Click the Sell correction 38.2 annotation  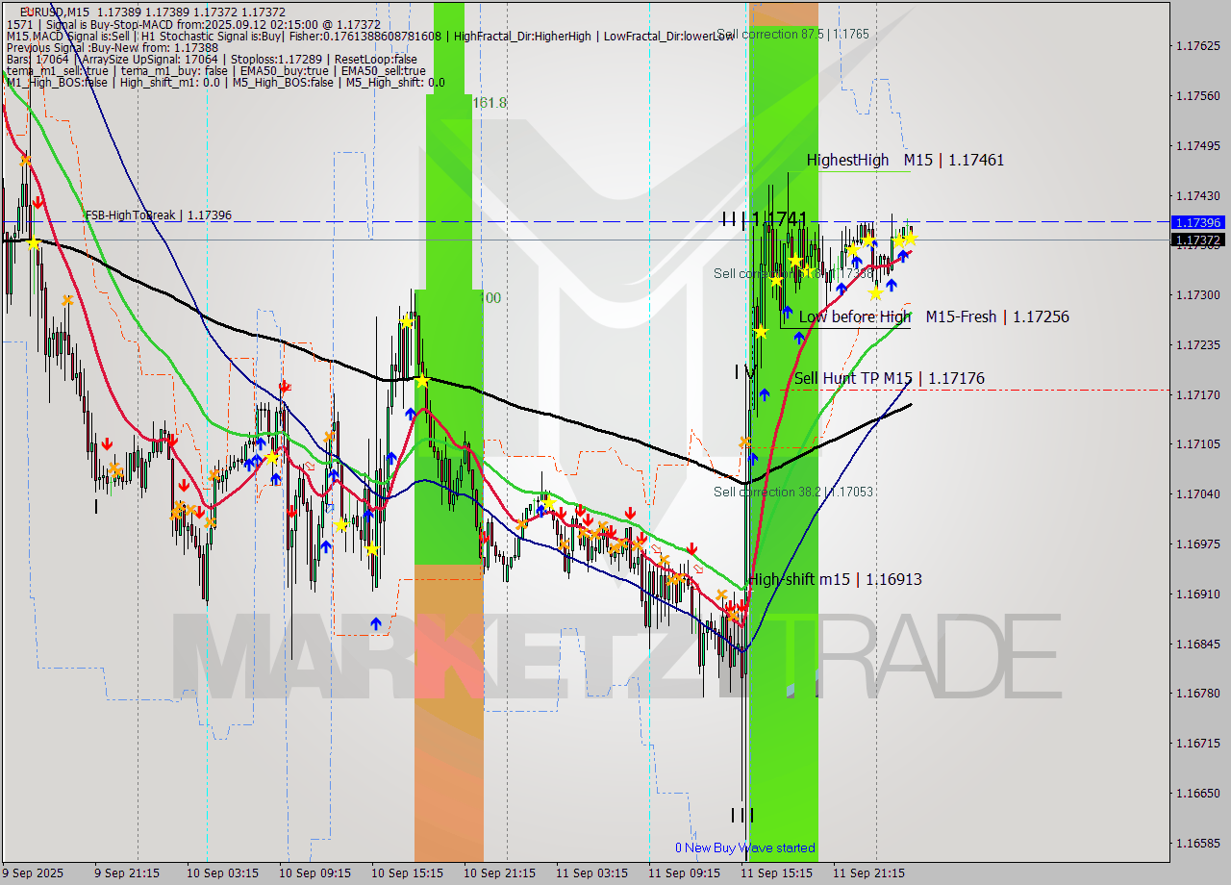tap(791, 492)
